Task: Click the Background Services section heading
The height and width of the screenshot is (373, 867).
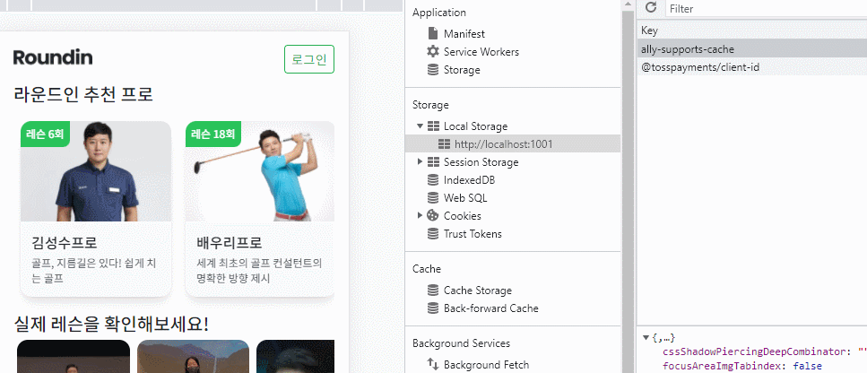Action: [461, 343]
